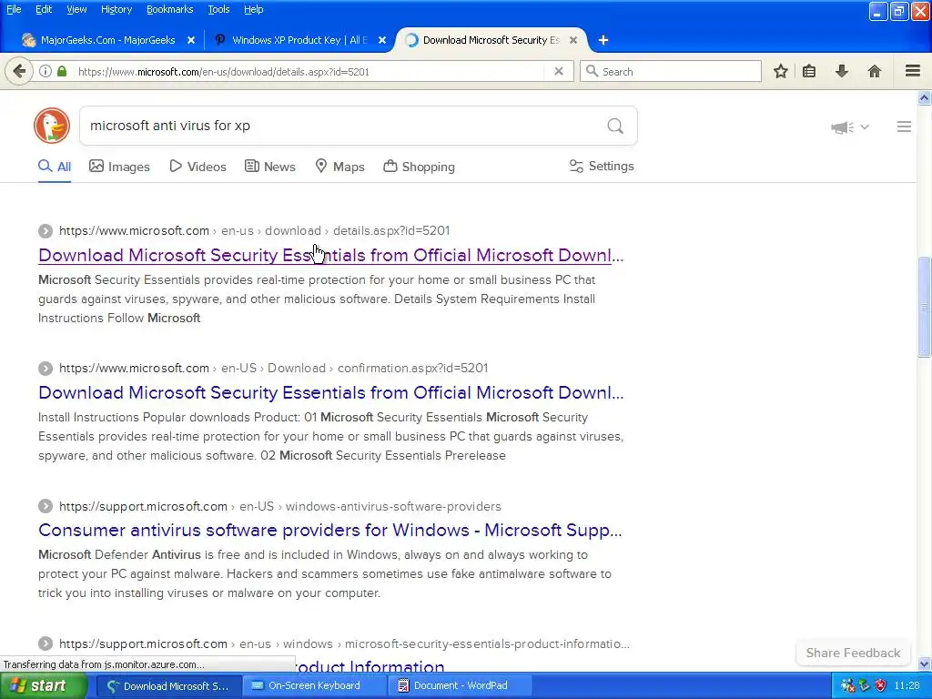The height and width of the screenshot is (699, 932).
Task: Open the Edit menu
Action: pyautogui.click(x=44, y=9)
